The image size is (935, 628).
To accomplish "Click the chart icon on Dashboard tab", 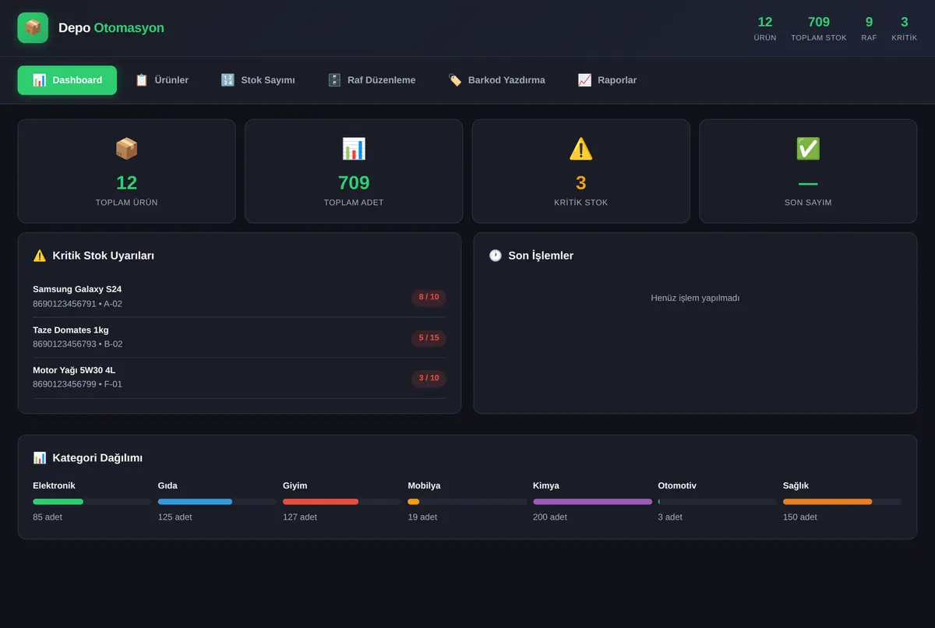I will [x=39, y=80].
